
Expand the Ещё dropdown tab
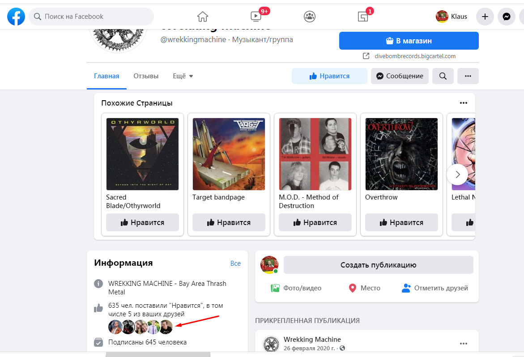pos(183,76)
